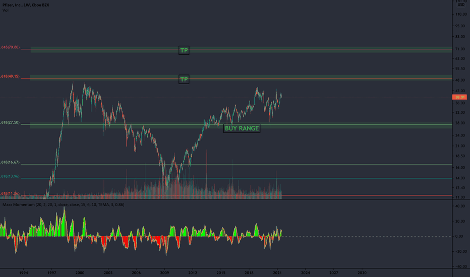Click the Pfizer, Inc., 1W, Cboe BZX title

[26, 5]
